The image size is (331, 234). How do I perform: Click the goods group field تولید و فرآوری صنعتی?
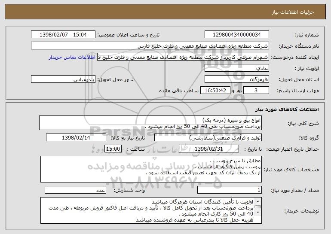(x=208, y=138)
